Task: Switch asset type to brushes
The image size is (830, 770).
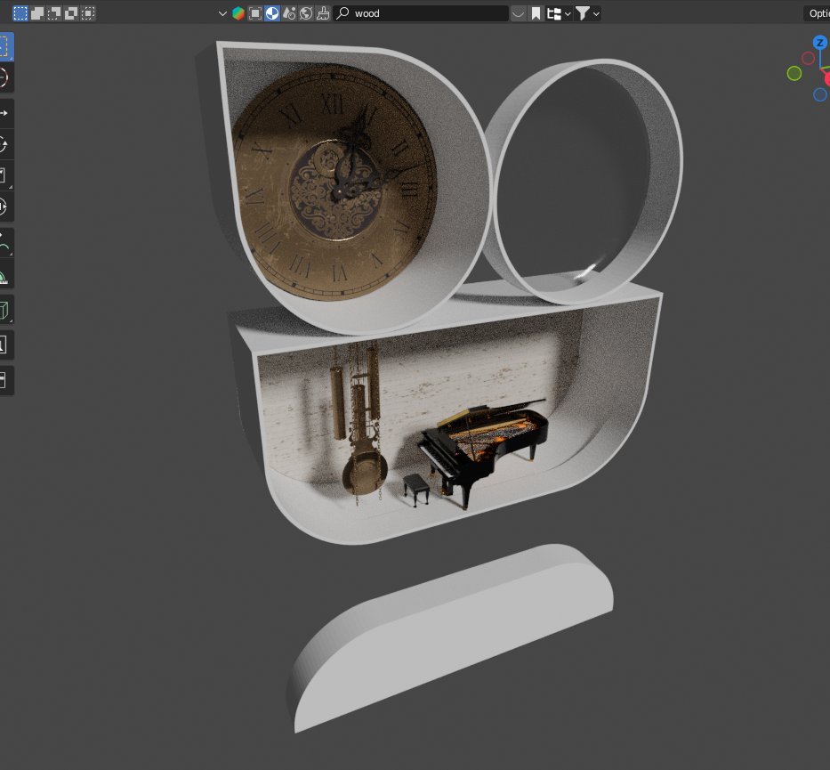Action: pos(323,13)
